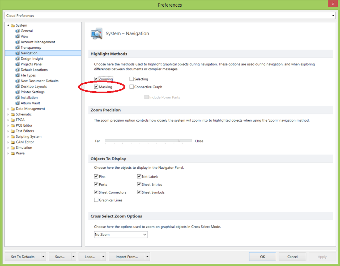Screen dimensions: 340x266
Task: Click the Load... button
Action: (90, 257)
